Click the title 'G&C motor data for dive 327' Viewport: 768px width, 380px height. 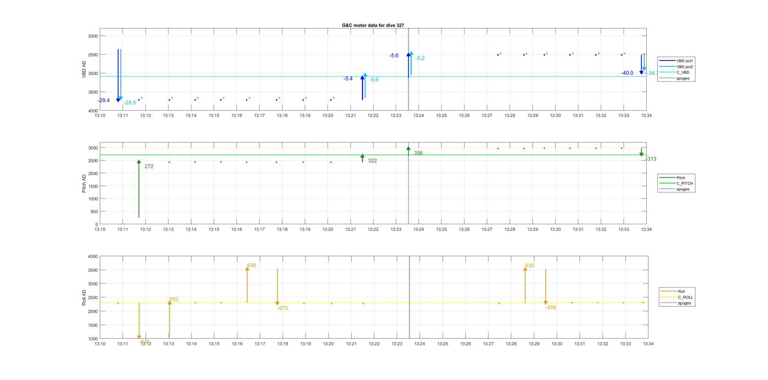[373, 25]
